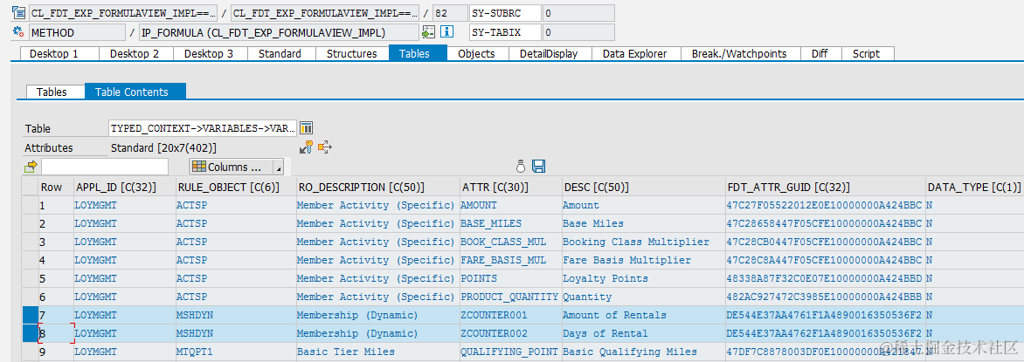Open the Diff tab
This screenshot has width=1024, height=362.
point(820,53)
